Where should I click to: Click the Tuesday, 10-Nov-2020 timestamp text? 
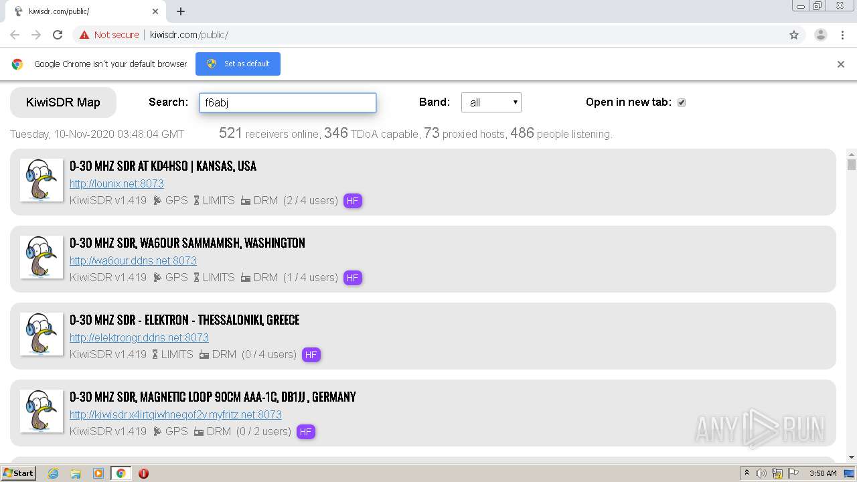tap(97, 135)
